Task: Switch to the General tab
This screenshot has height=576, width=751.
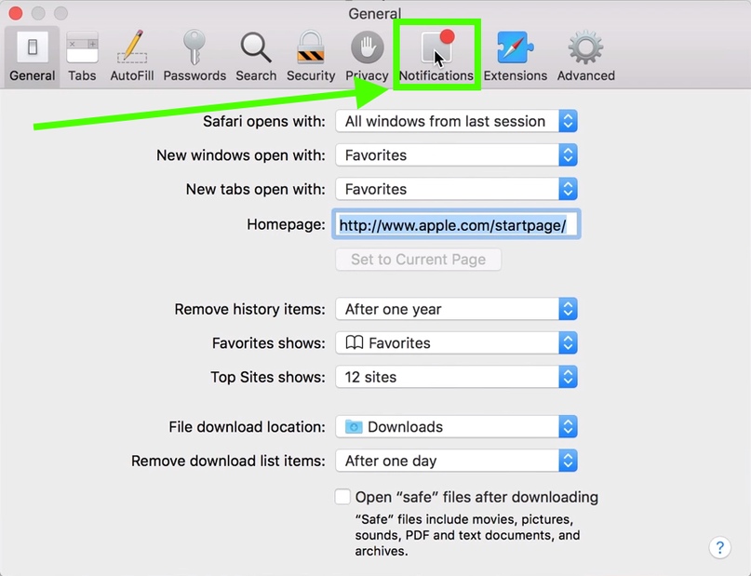Action: tap(32, 56)
